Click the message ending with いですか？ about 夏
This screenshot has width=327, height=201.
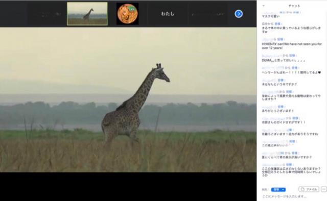287,157
